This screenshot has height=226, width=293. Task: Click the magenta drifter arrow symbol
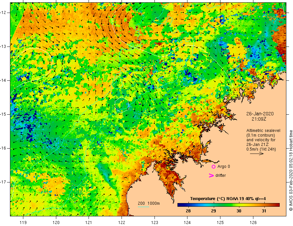(211, 175)
